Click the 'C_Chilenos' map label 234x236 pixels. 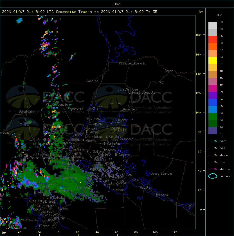coord(27,122)
